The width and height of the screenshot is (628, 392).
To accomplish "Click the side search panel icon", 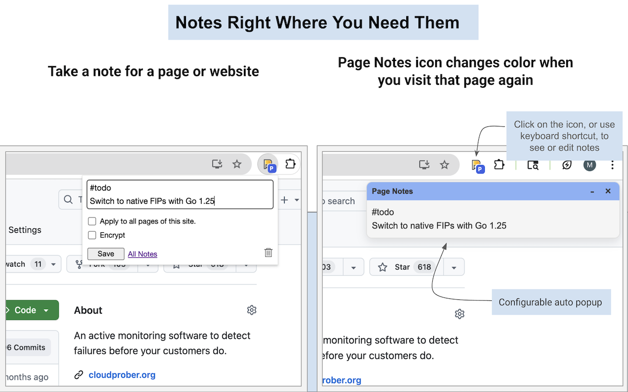I will pyautogui.click(x=533, y=165).
